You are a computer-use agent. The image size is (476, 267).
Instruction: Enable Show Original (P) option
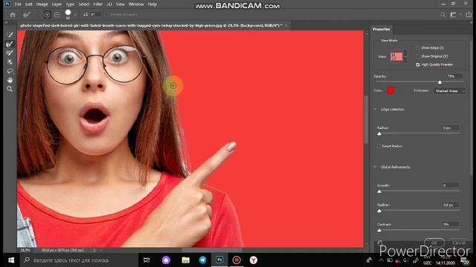point(418,56)
